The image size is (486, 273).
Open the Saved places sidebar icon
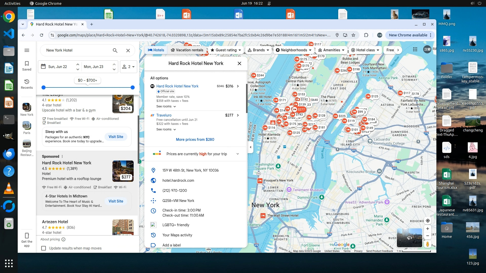pos(27,65)
